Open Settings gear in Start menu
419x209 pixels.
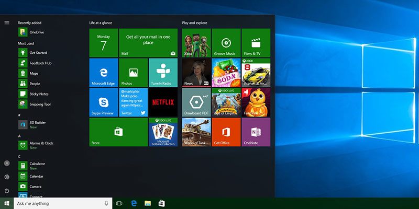point(7,177)
